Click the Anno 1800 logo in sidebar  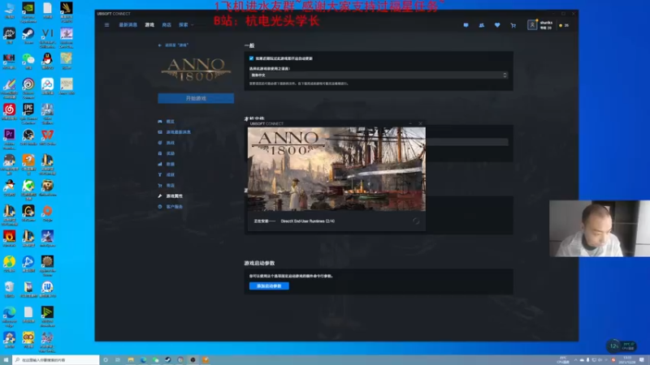pyautogui.click(x=196, y=69)
